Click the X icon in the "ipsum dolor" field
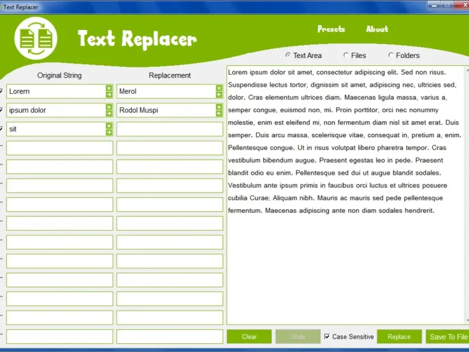Image resolution: width=469 pixels, height=352 pixels. 109,107
